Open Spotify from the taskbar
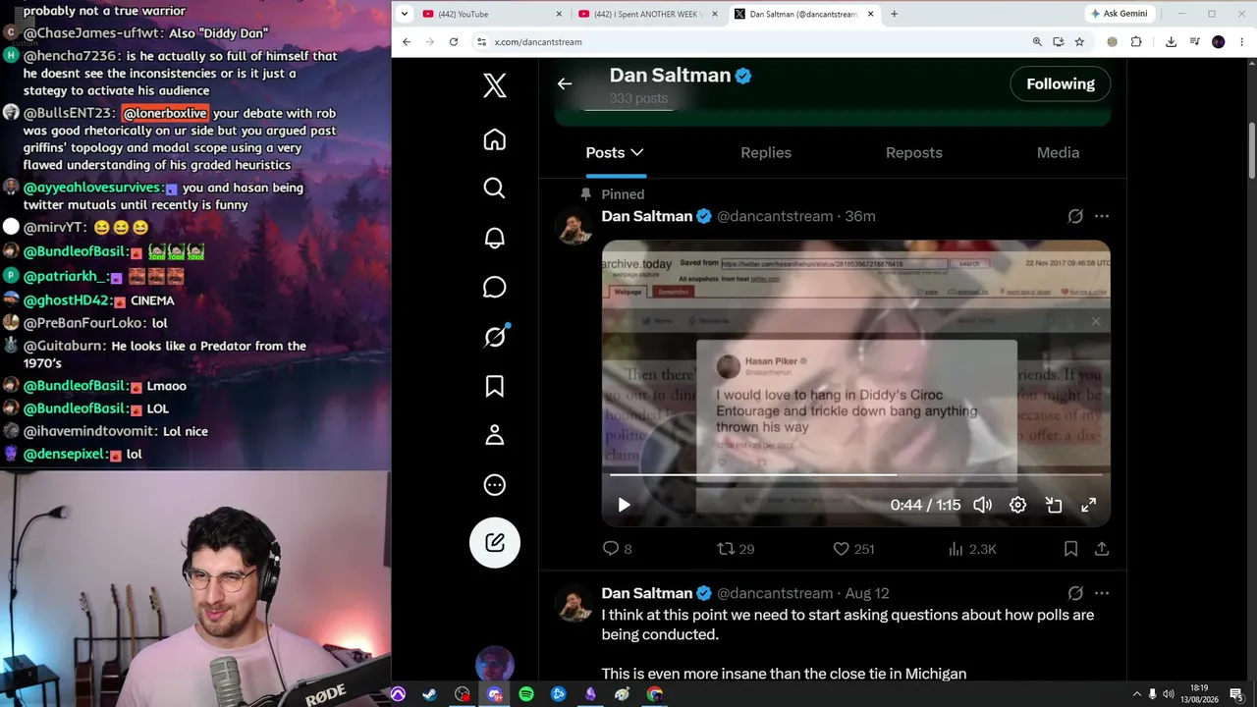The width and height of the screenshot is (1257, 707). click(x=526, y=694)
